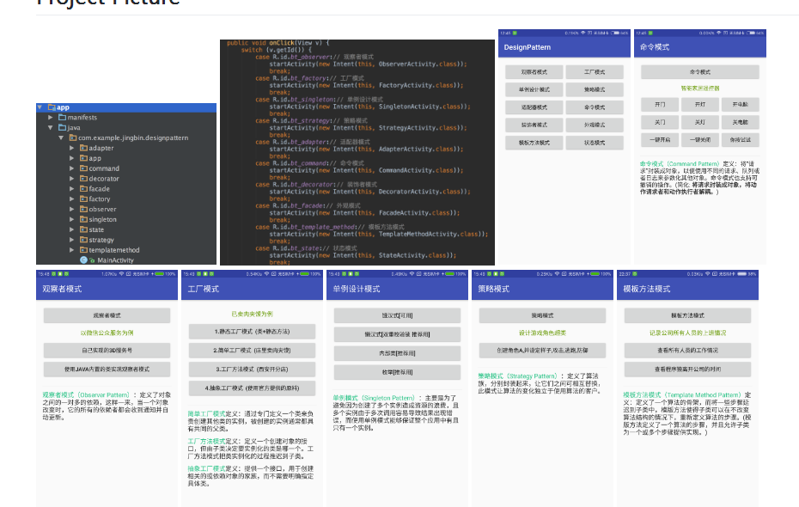This screenshot has height=507, width=799.
Task: Collapse the java folder arrow
Action: click(51, 127)
